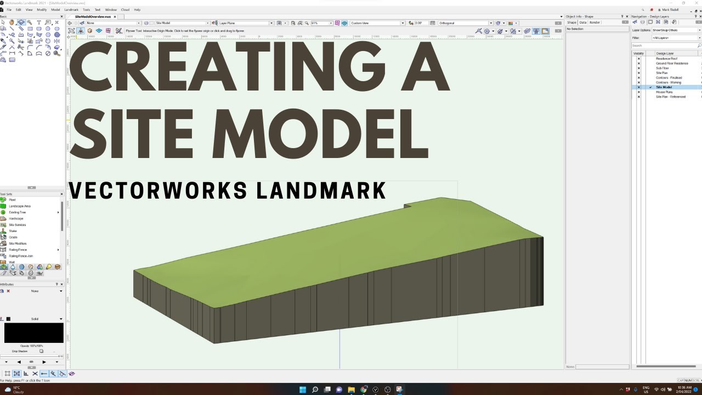Open the pen style Solid dropdown
The width and height of the screenshot is (702, 395).
tap(37, 319)
